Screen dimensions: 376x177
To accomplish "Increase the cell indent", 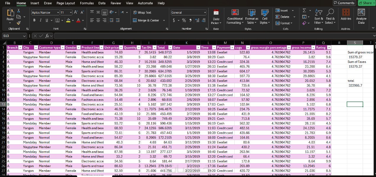I will point(118,20).
